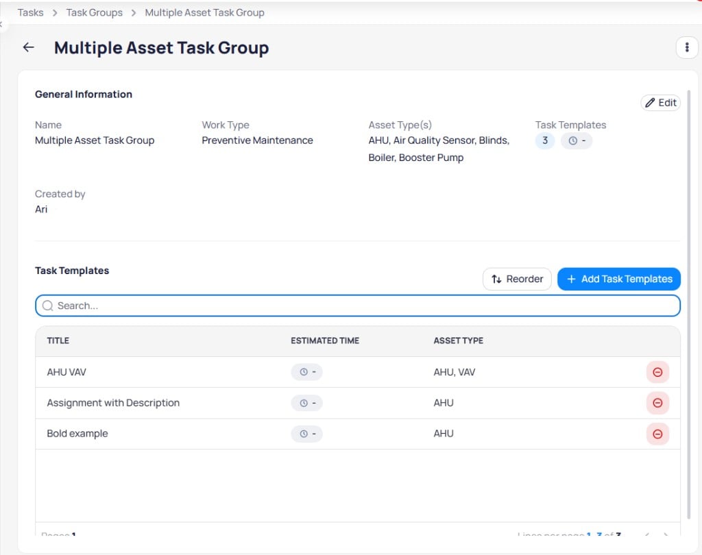Click clock icon in Assignment with Description row
This screenshot has height=555, width=702.
click(x=304, y=403)
